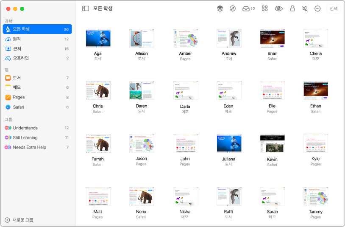345x227 pixels.
Task: Open the more options ellipsis menu
Action: click(x=317, y=8)
